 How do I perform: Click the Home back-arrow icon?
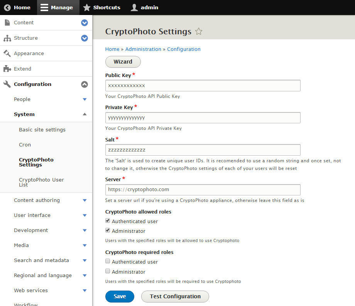(7, 7)
